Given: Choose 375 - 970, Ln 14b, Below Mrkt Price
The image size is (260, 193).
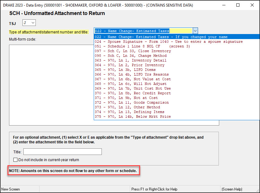Looking at the screenshot, I should point(177,116).
